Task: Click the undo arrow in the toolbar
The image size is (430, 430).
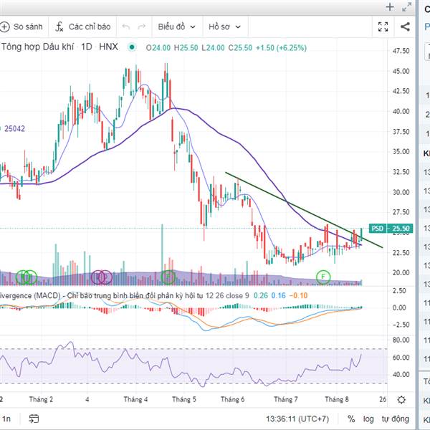Action: click(x=127, y=27)
